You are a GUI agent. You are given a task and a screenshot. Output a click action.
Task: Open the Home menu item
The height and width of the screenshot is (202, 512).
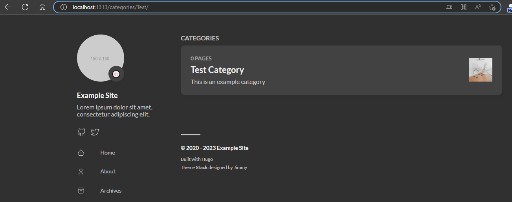(x=108, y=153)
